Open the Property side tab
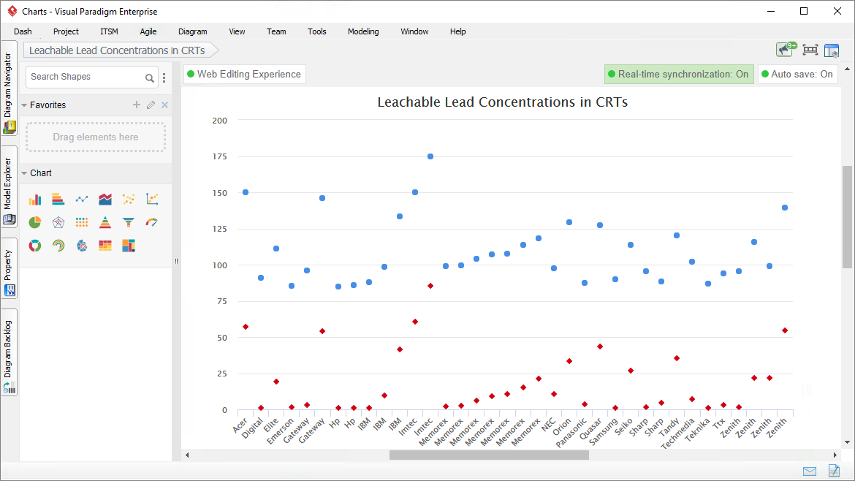Image resolution: width=855 pixels, height=481 pixels. coord(9,268)
